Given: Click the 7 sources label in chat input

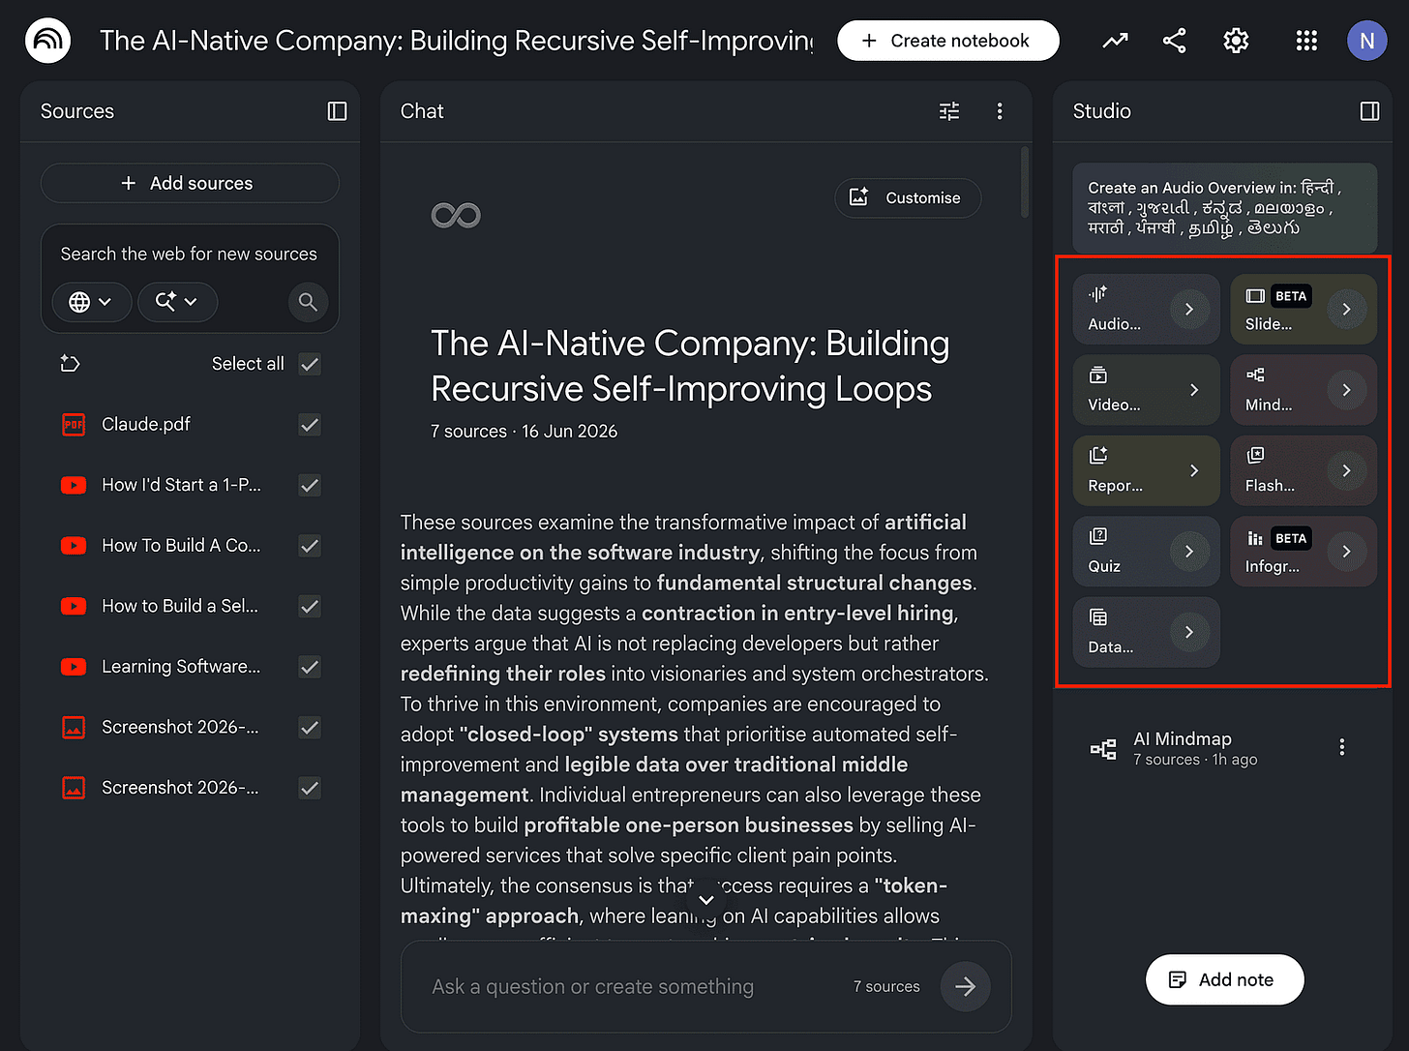Looking at the screenshot, I should point(886,986).
